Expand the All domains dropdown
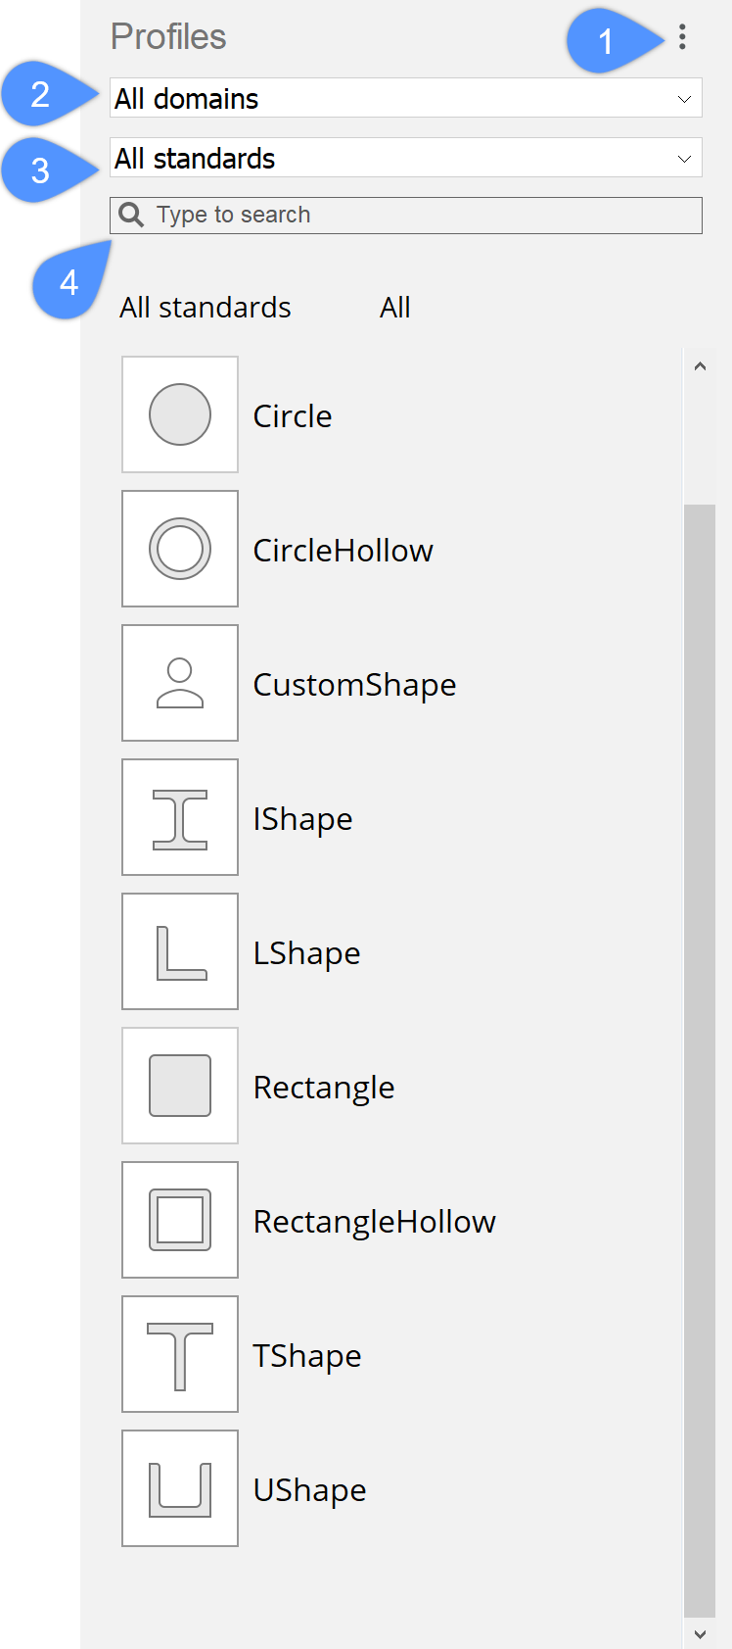This screenshot has height=1649, width=732. [x=405, y=98]
